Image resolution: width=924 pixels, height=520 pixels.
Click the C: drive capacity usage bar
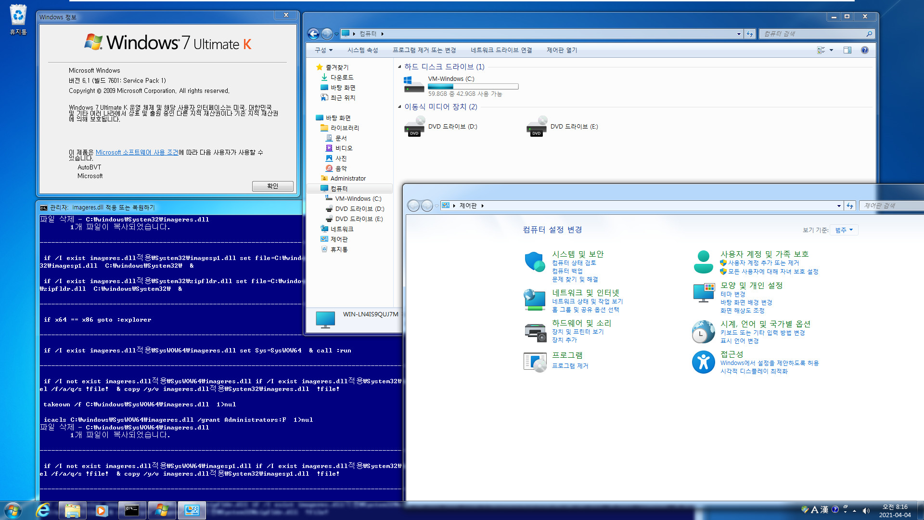click(473, 87)
